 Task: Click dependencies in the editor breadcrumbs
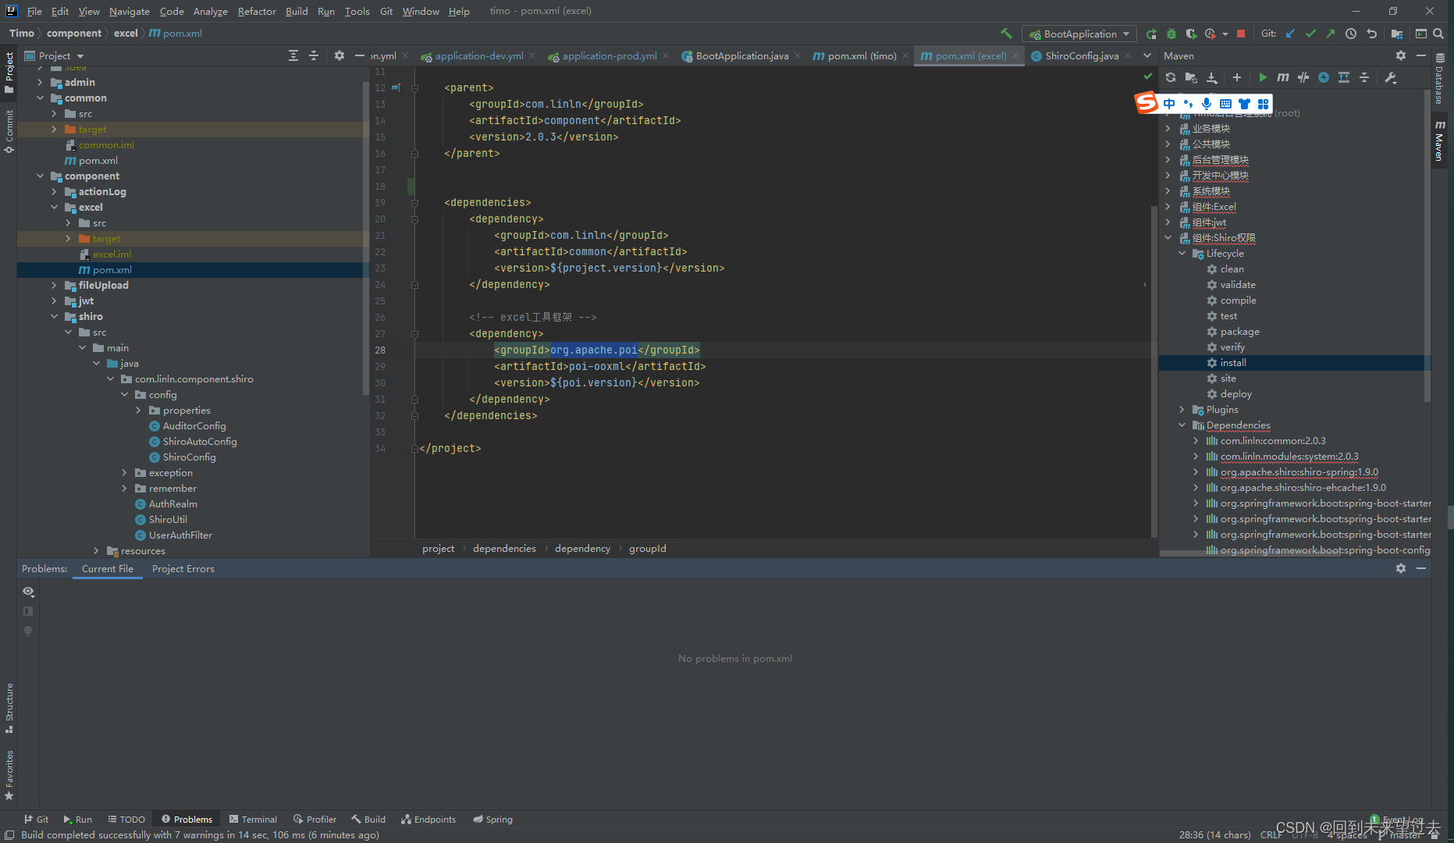pos(504,548)
